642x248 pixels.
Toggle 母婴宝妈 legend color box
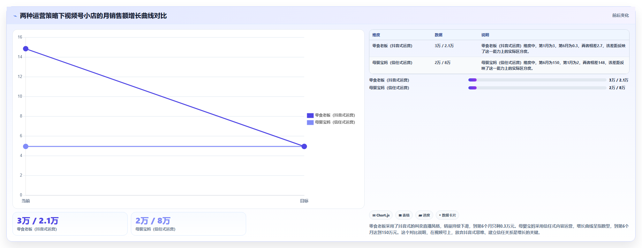pos(310,122)
